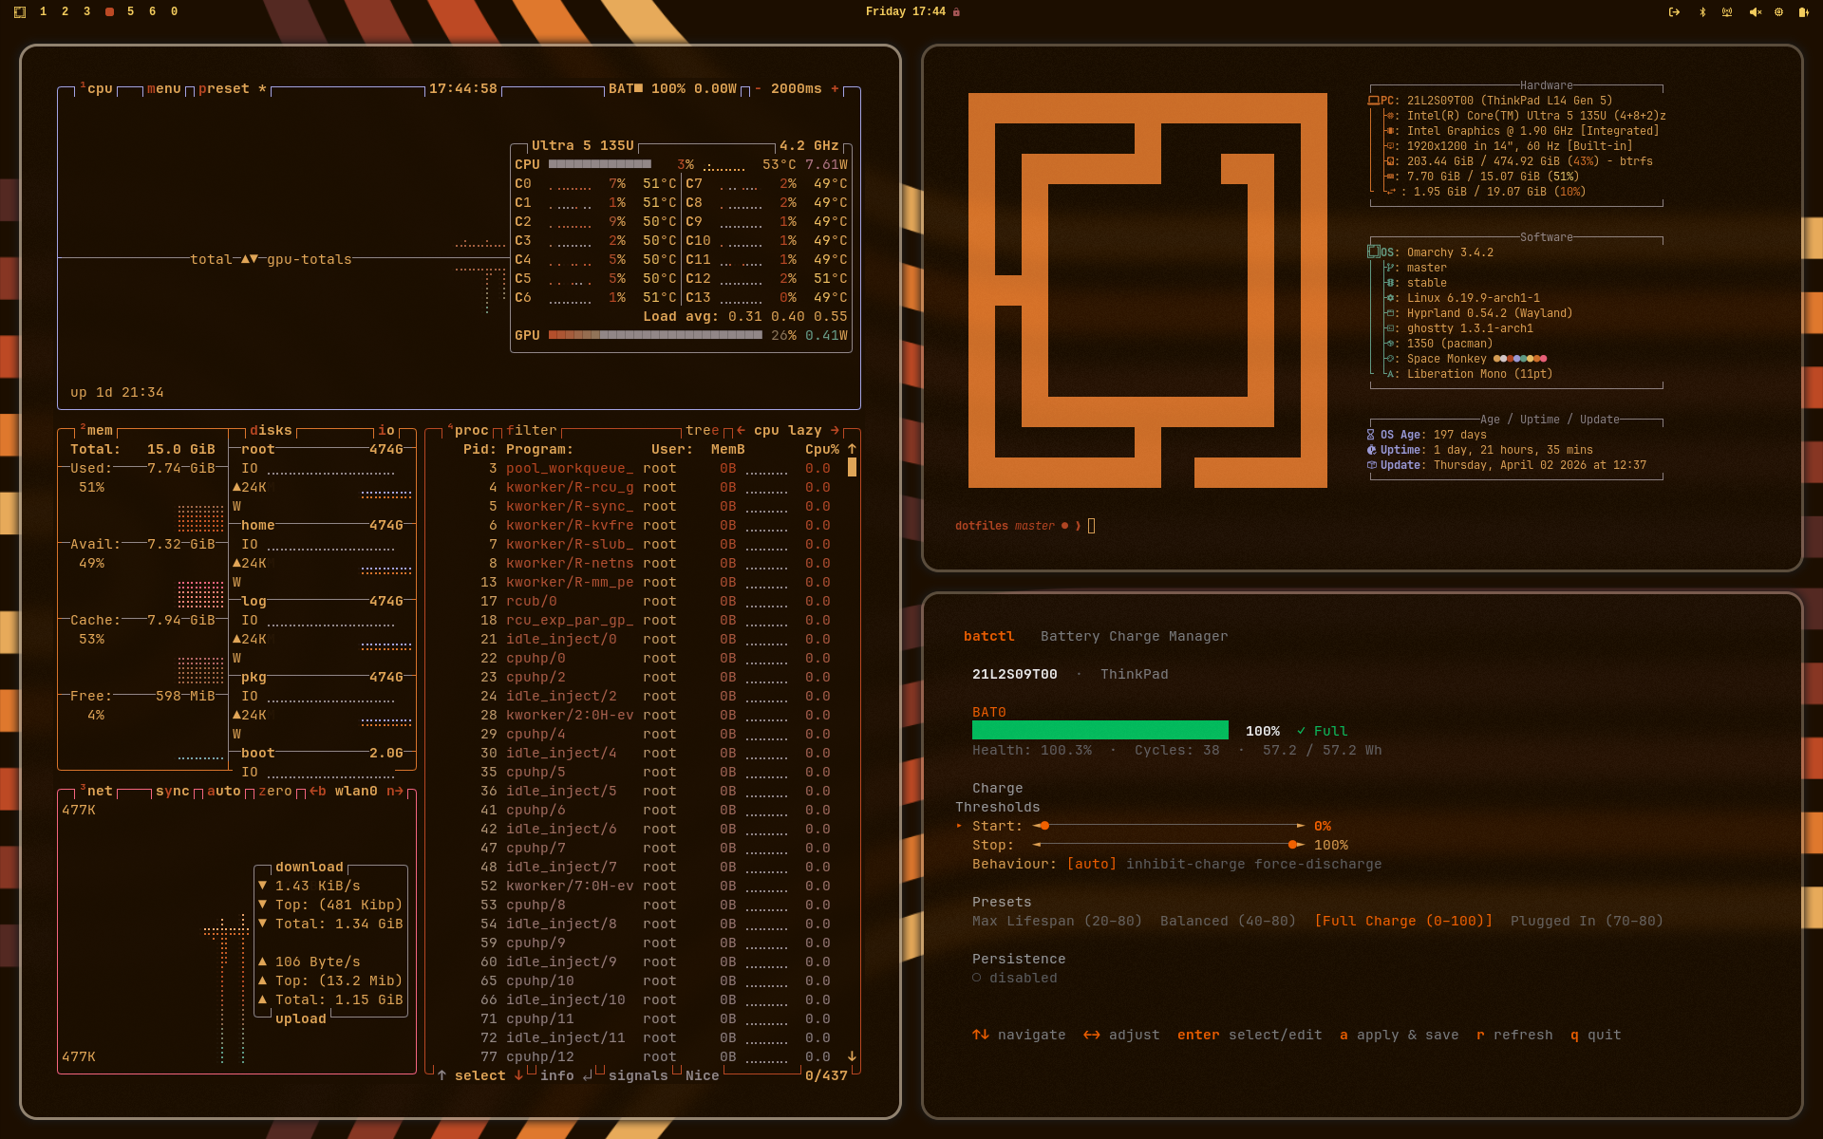The height and width of the screenshot is (1139, 1823).
Task: Click the logout arrow icon
Action: (1674, 12)
